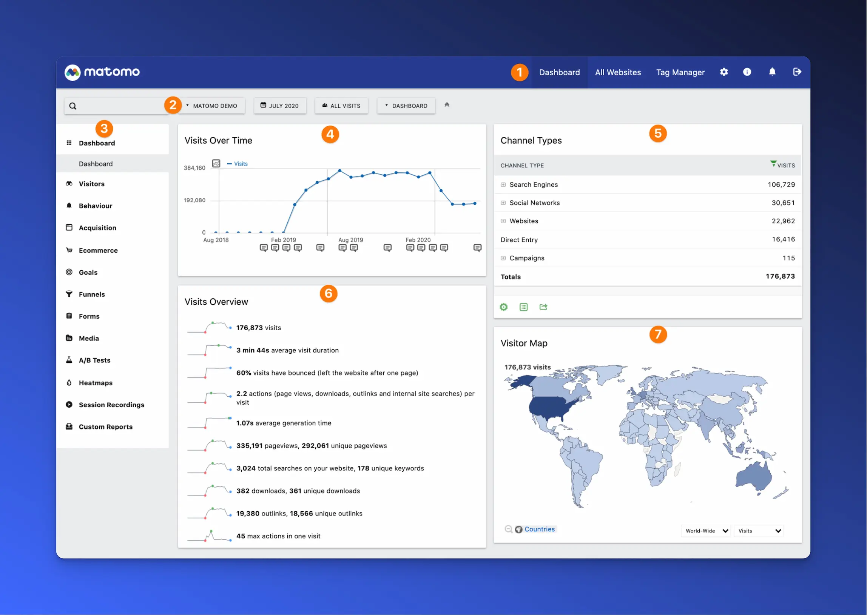The image size is (867, 615).
Task: Open the Acquisition sidebar menu
Action: click(97, 228)
